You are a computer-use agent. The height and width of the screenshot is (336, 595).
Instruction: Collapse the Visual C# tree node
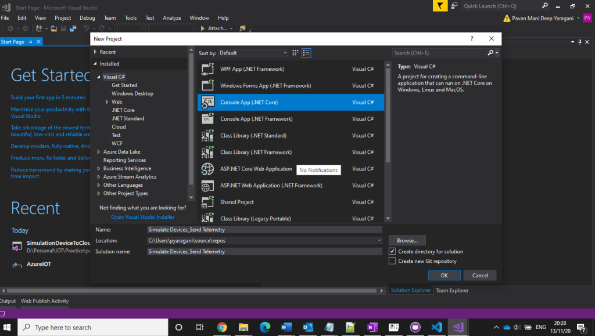click(99, 77)
